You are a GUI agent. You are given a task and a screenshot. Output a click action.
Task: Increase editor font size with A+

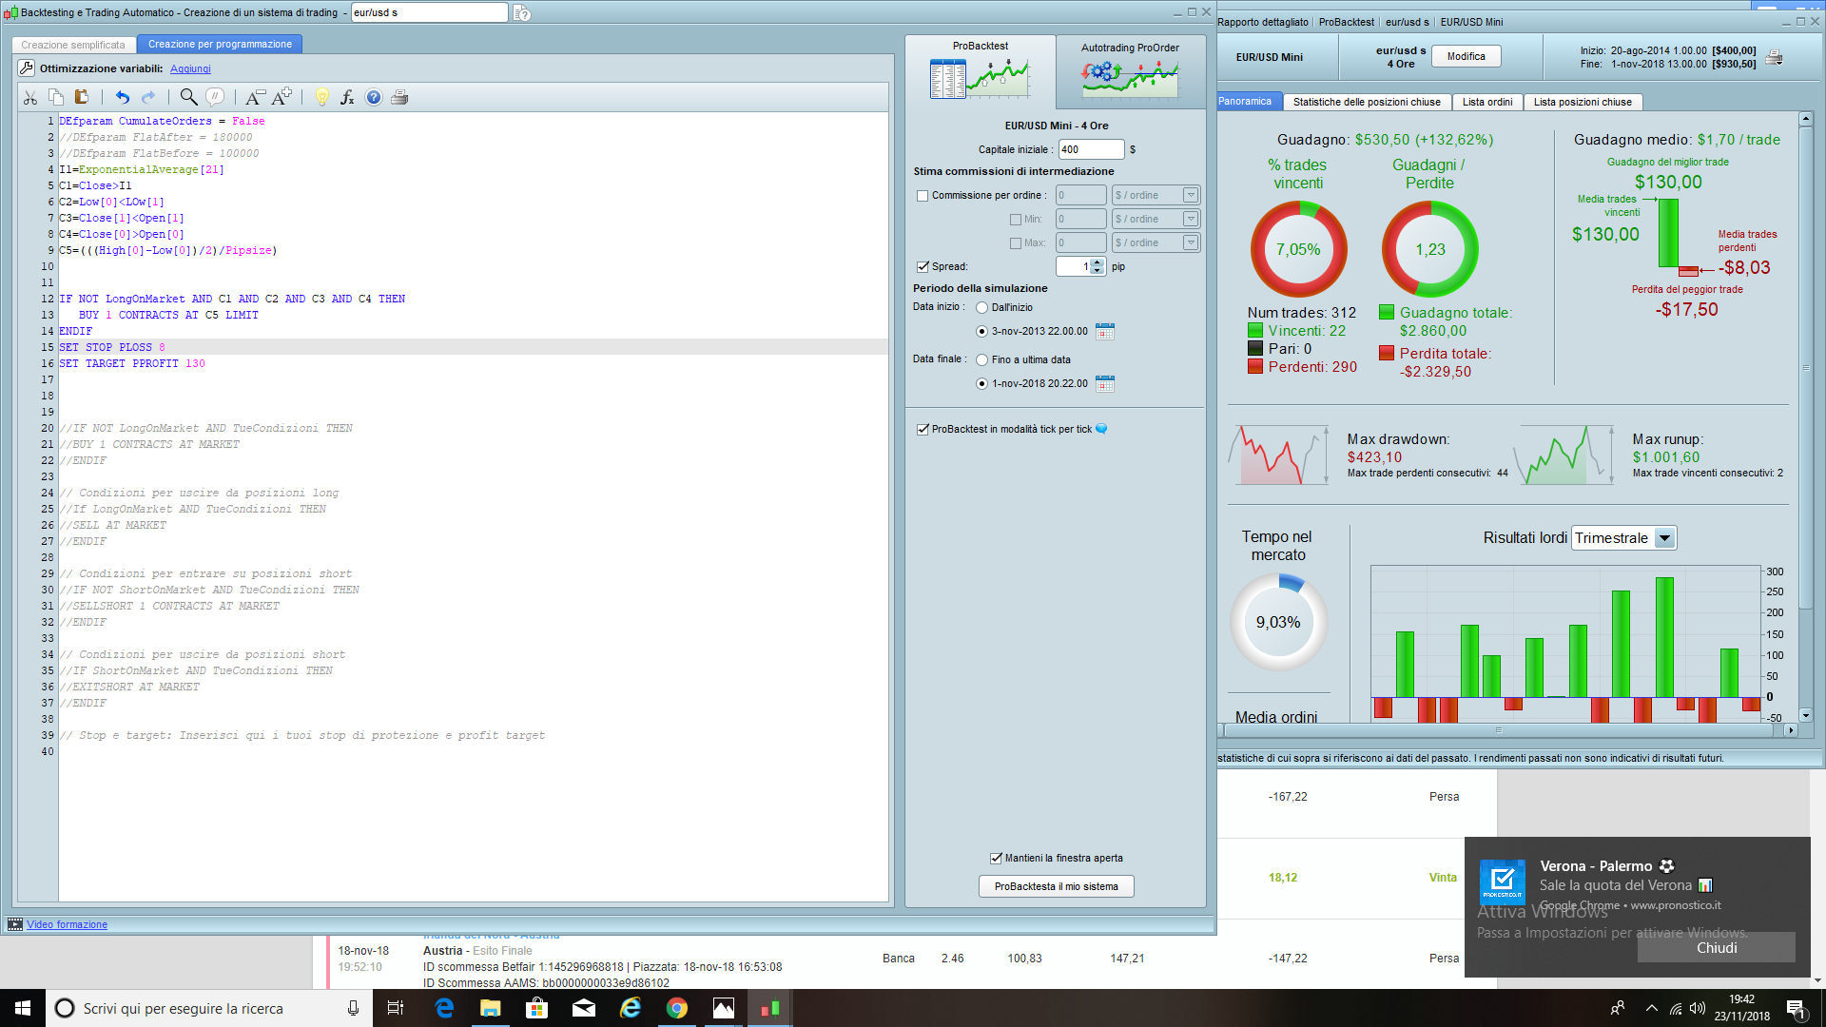(282, 97)
